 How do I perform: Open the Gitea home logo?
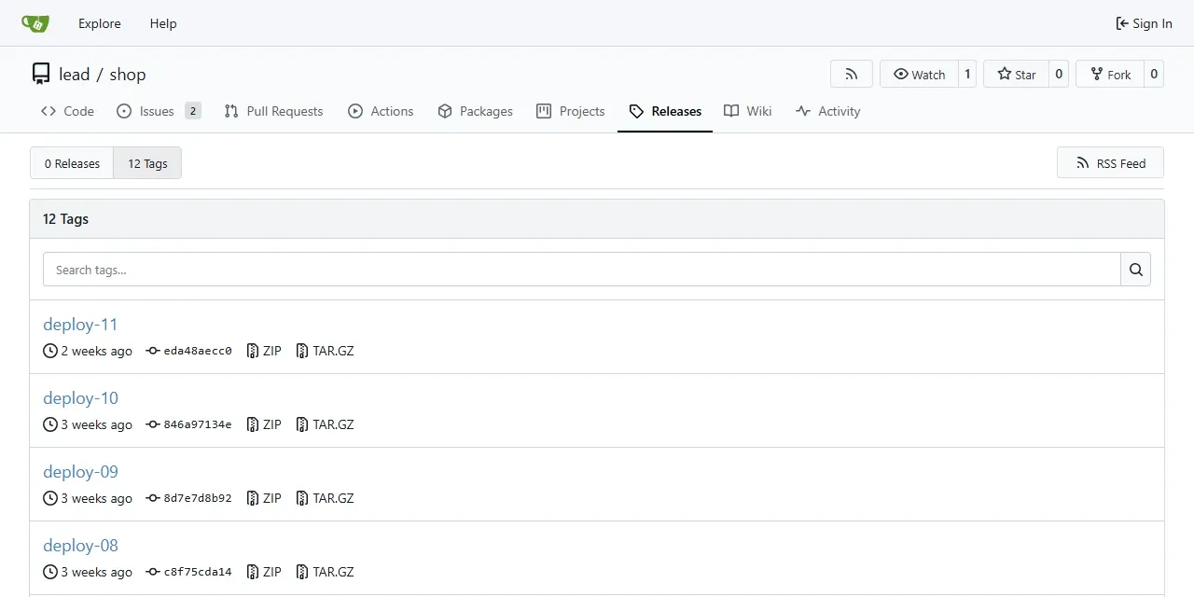click(x=35, y=23)
